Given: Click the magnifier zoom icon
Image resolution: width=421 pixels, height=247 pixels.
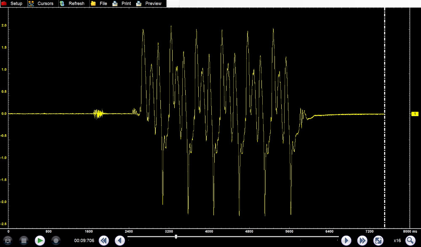Looking at the screenshot, I should 410,241.
